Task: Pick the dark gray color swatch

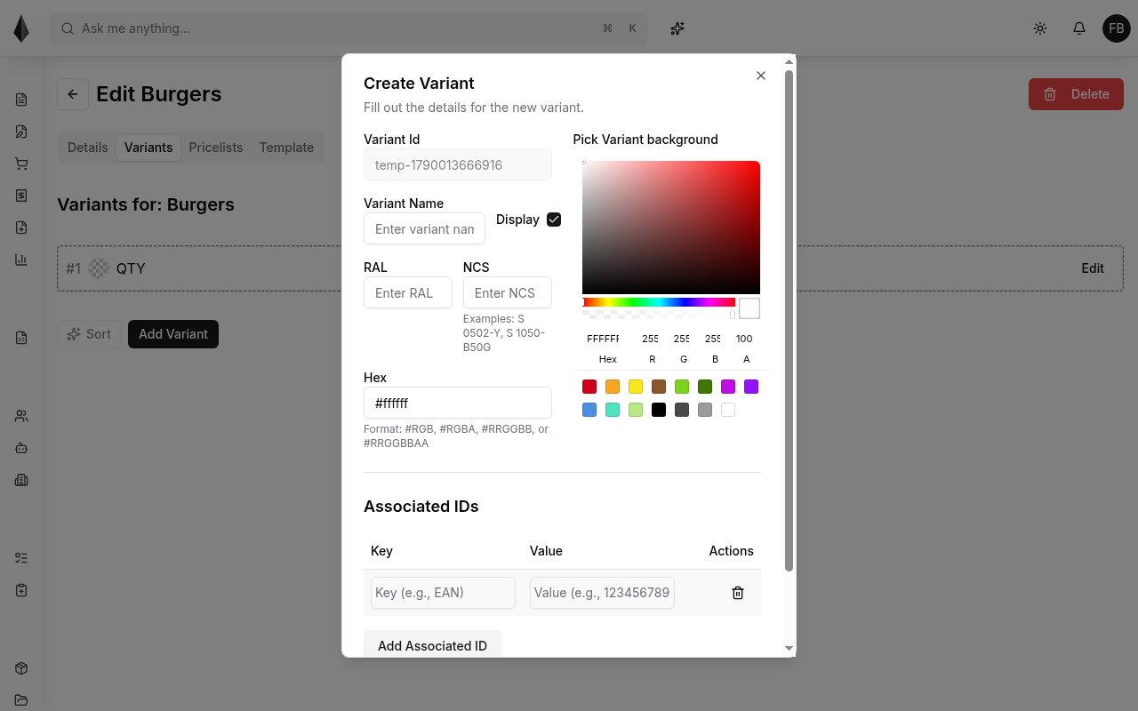Action: 682,410
